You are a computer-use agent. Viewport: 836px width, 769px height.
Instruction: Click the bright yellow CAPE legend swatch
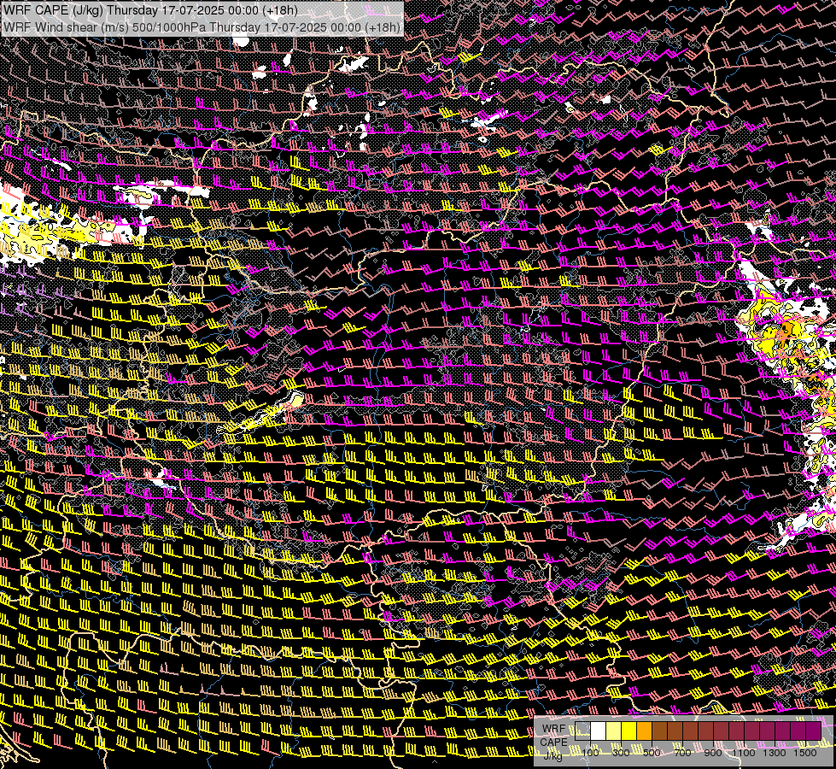pos(629,731)
